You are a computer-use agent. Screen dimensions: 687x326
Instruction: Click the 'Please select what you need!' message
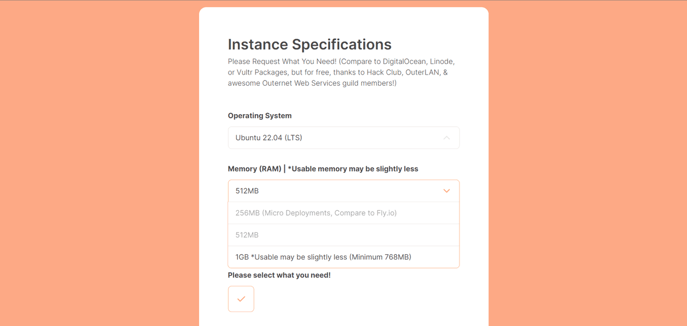tap(279, 275)
